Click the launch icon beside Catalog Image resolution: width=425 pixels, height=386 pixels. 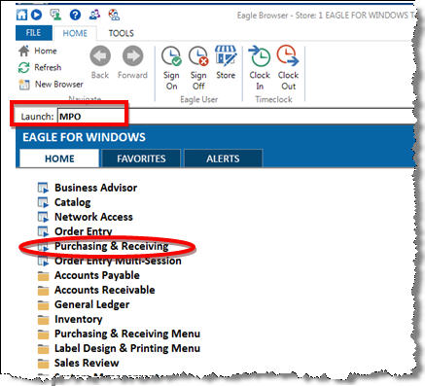click(43, 202)
